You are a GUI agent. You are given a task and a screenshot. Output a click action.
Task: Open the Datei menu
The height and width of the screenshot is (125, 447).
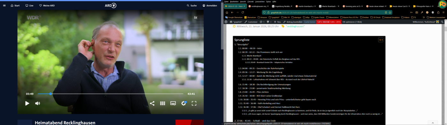(x=226, y=1)
